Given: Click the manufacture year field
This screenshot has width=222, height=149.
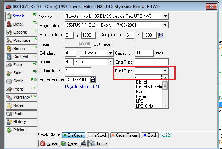Looking at the screenshot, I should pos(88,35).
